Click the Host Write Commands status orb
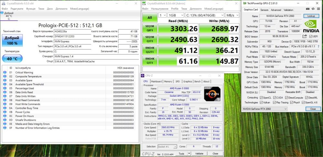Screen dimensions: 323x157 click(x=5, y=104)
